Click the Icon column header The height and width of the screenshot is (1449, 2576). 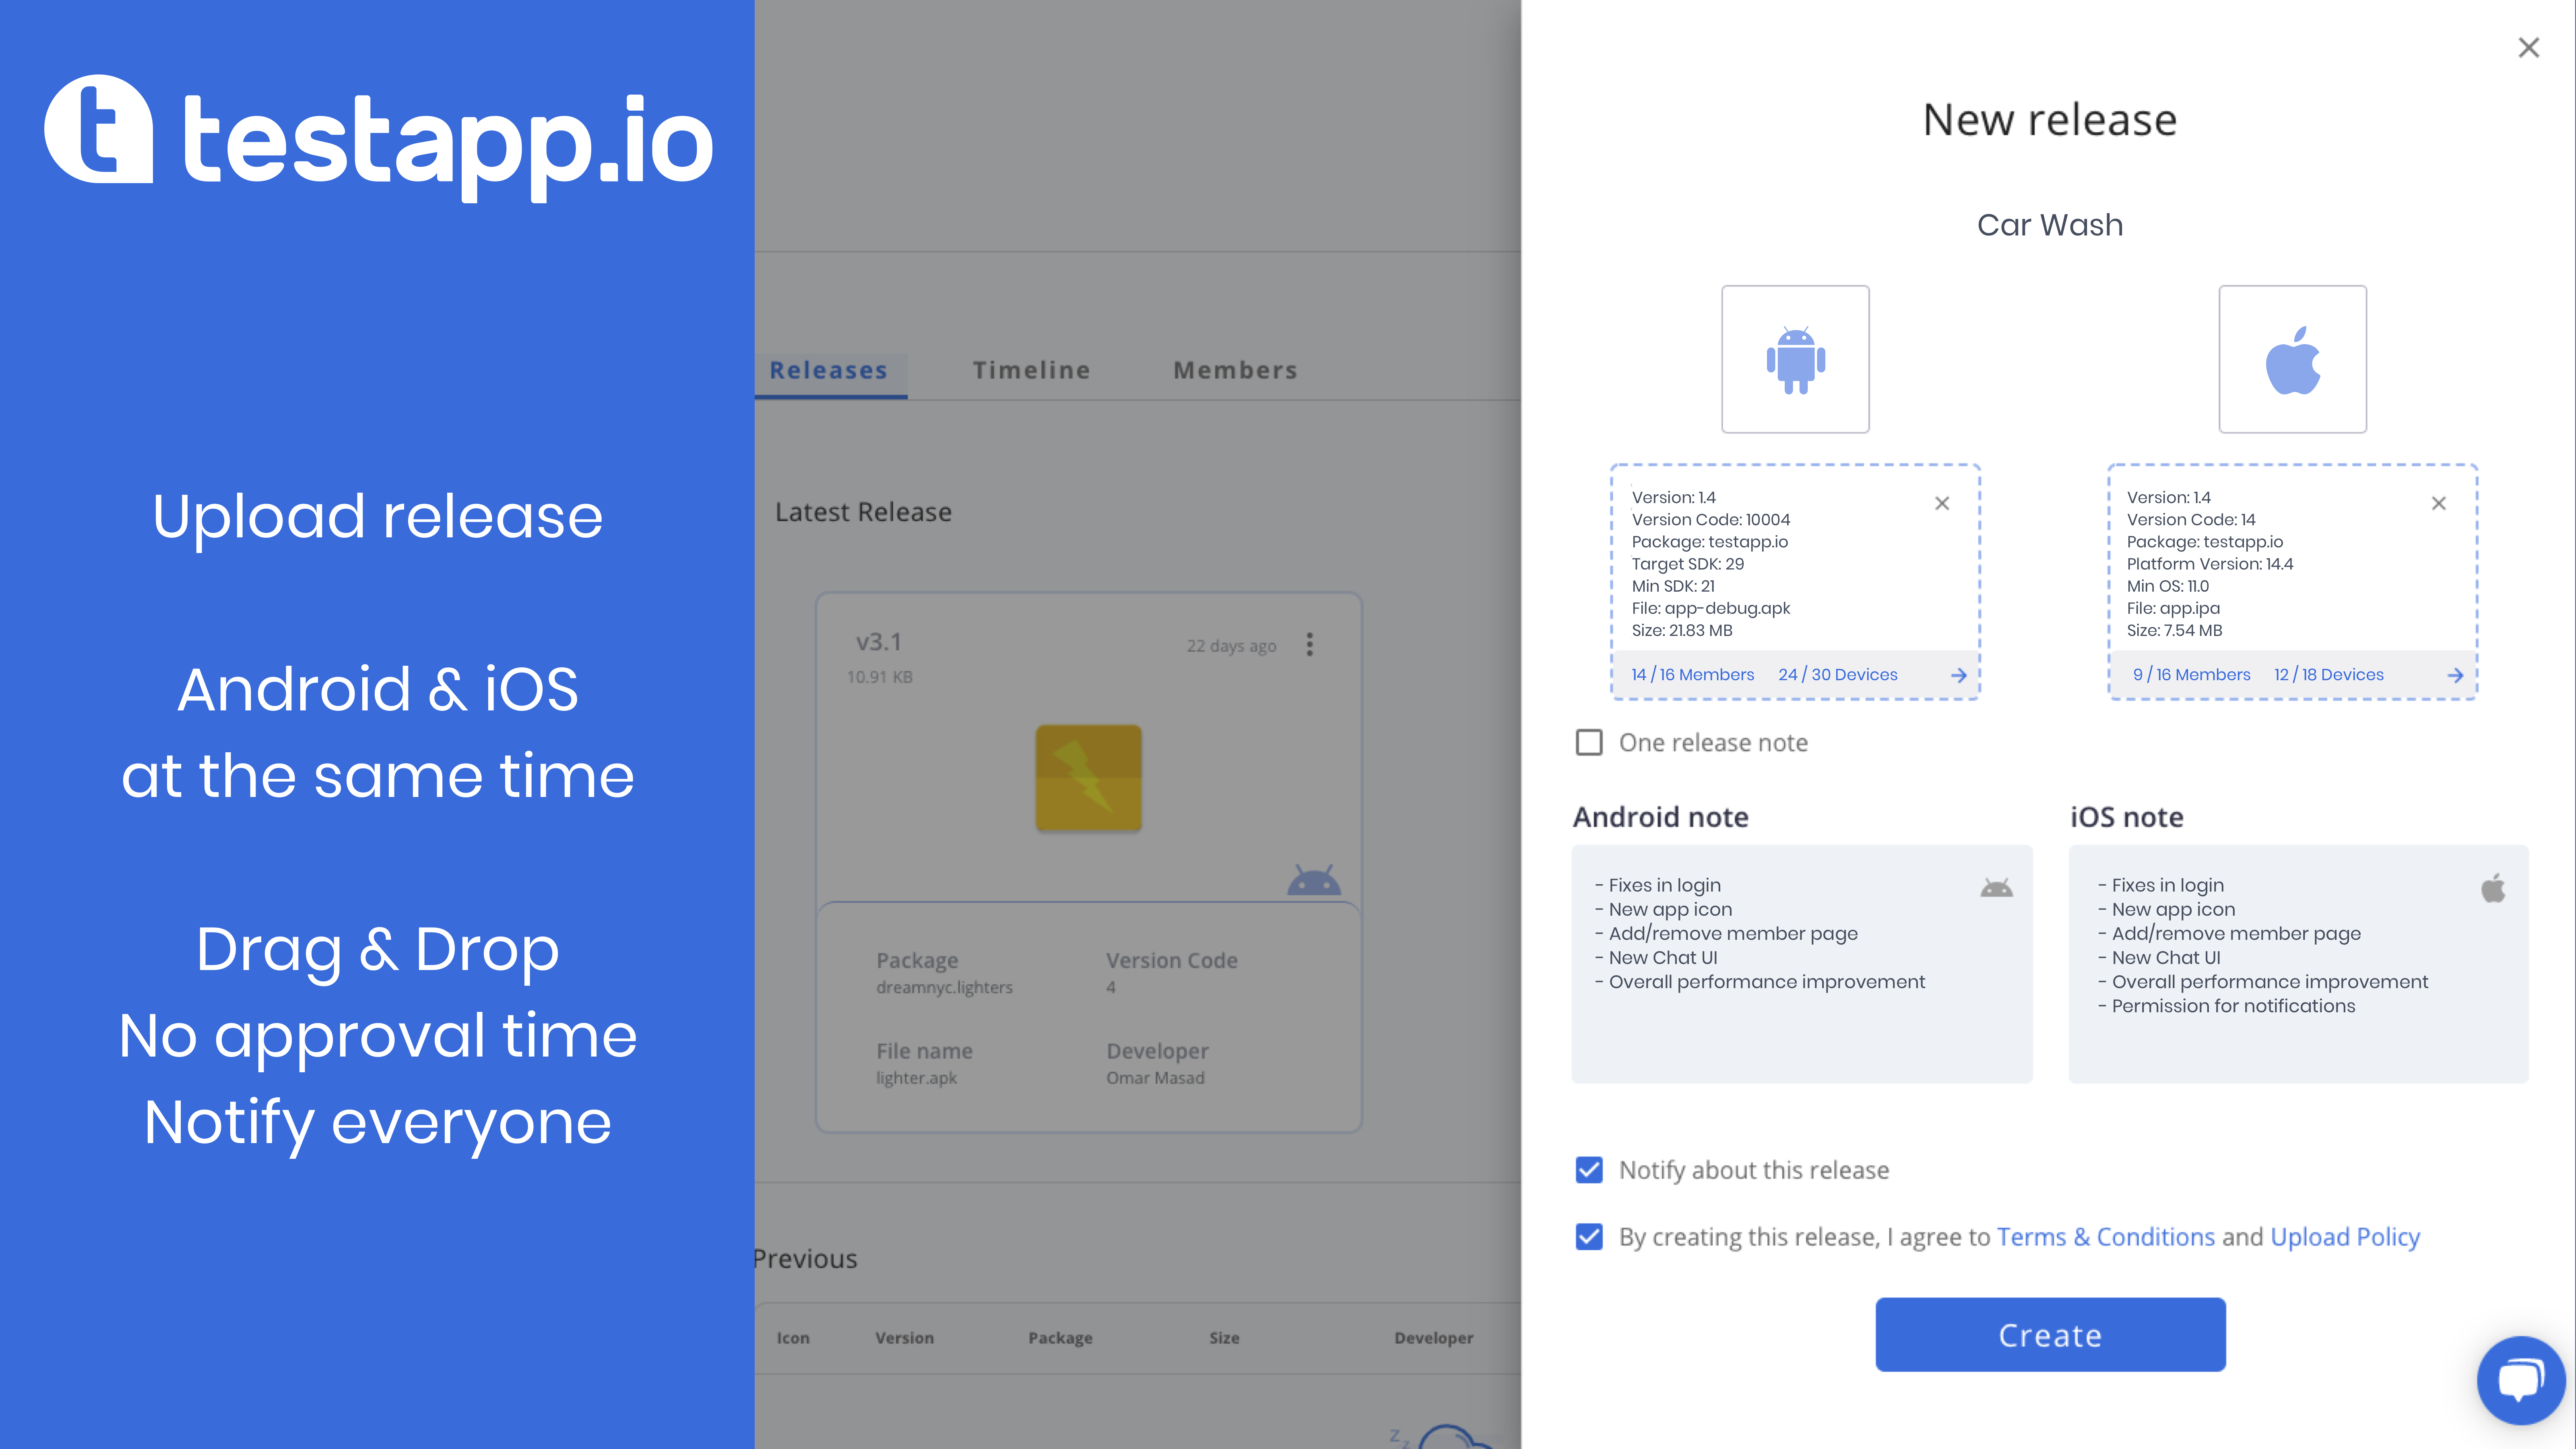click(793, 1338)
